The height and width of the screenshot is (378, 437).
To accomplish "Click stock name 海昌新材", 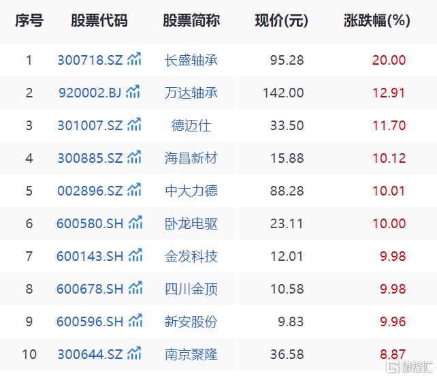I will (191, 158).
